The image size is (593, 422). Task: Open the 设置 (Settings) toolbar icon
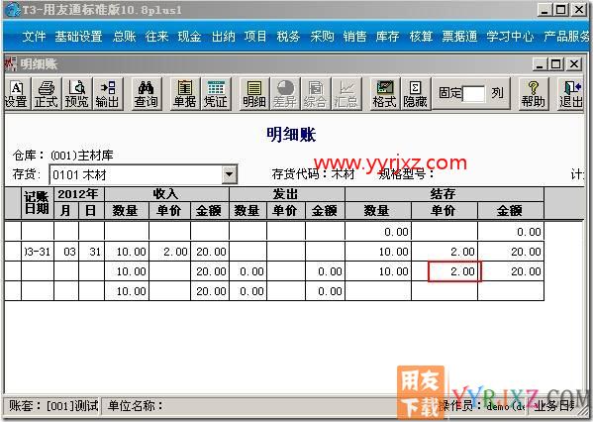point(16,94)
